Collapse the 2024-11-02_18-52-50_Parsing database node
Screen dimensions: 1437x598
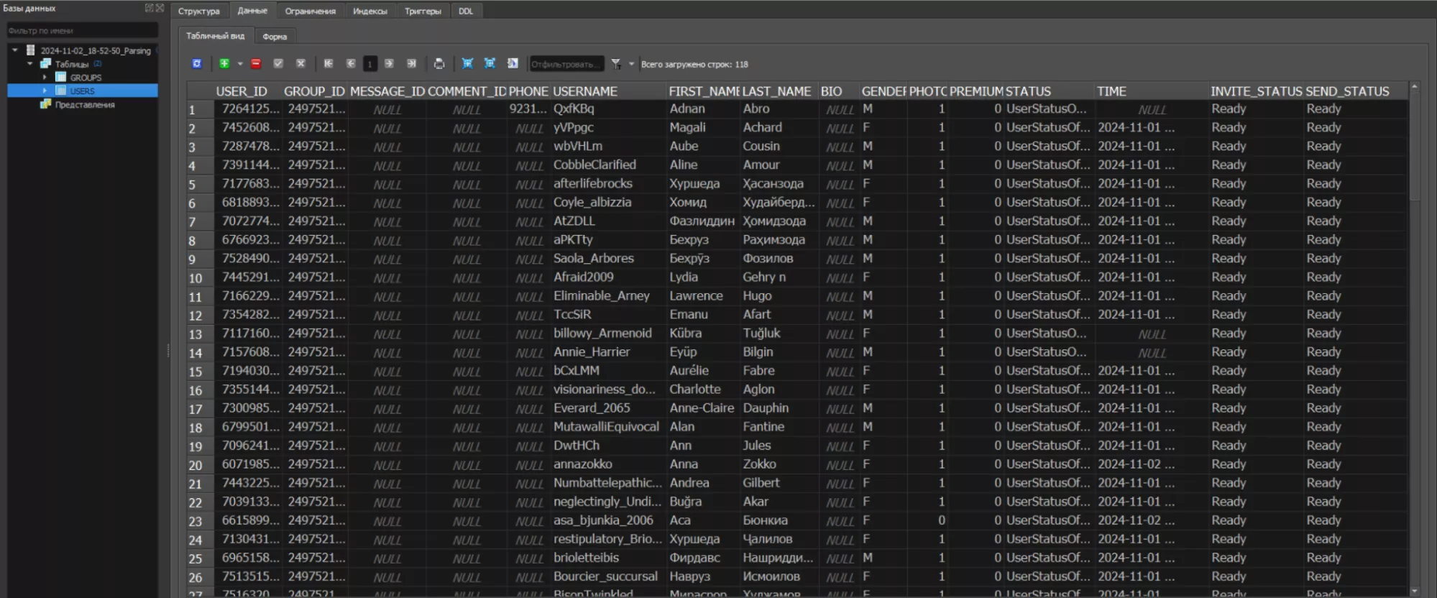pos(14,50)
